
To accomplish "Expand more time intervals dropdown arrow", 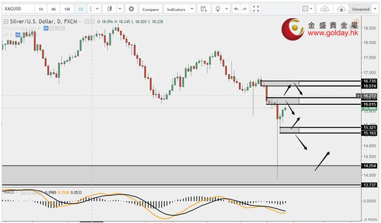I will [97, 9].
